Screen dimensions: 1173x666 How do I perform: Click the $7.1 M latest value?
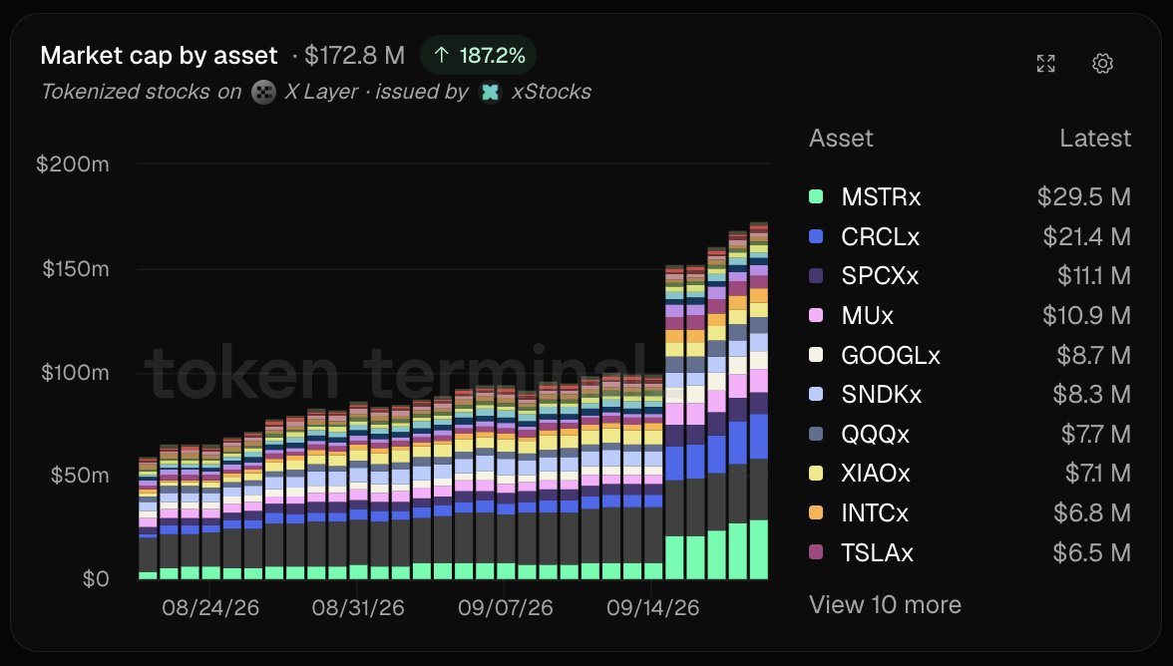point(1098,474)
